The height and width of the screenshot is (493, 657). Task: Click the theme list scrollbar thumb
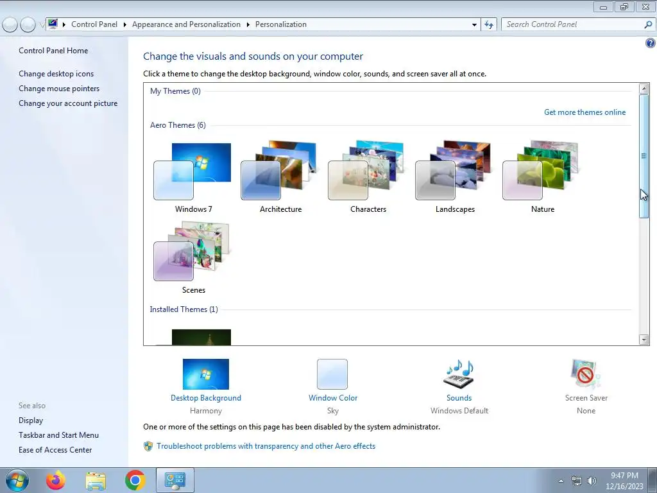coord(644,156)
